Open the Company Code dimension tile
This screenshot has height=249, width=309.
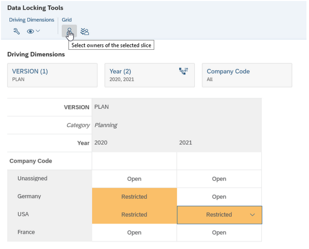point(247,75)
